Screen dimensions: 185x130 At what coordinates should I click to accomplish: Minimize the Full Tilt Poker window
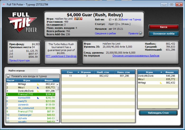coord(164,5)
